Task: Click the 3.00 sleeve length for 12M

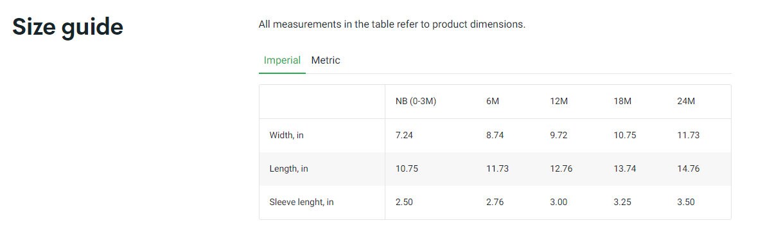Action: pos(559,202)
